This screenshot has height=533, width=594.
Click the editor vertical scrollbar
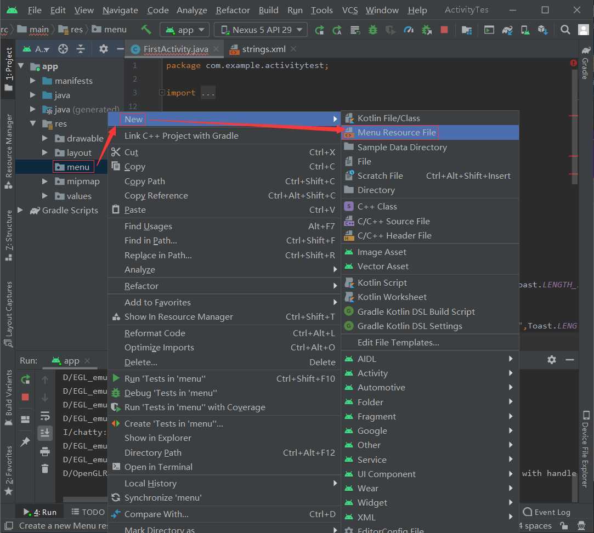(x=574, y=127)
